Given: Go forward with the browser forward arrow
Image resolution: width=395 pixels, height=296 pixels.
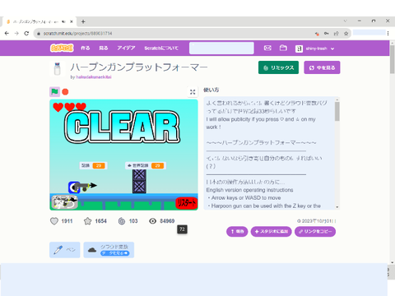Looking at the screenshot, I should 16,34.
